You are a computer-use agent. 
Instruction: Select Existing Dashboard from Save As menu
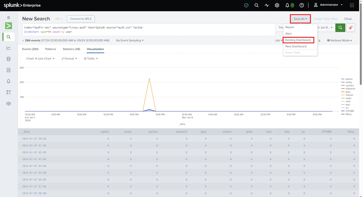click(298, 40)
